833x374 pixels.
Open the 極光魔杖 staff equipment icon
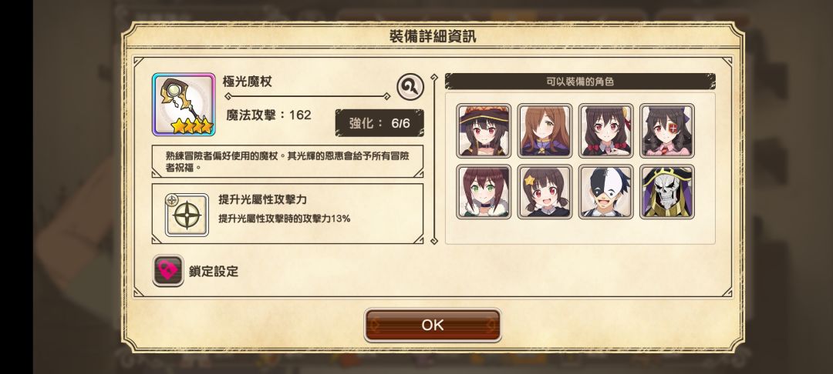184,105
